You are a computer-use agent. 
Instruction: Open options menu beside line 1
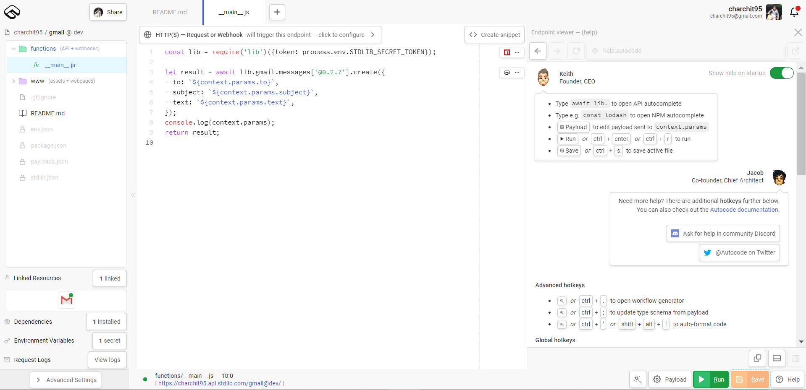click(x=517, y=52)
